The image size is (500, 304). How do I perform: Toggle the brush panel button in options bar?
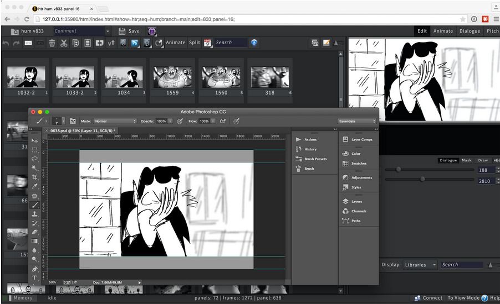click(x=73, y=121)
